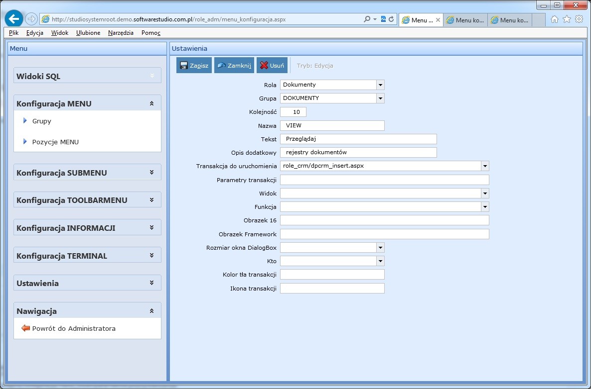Expand the Widoki SQL section
The height and width of the screenshot is (389, 591).
[152, 76]
